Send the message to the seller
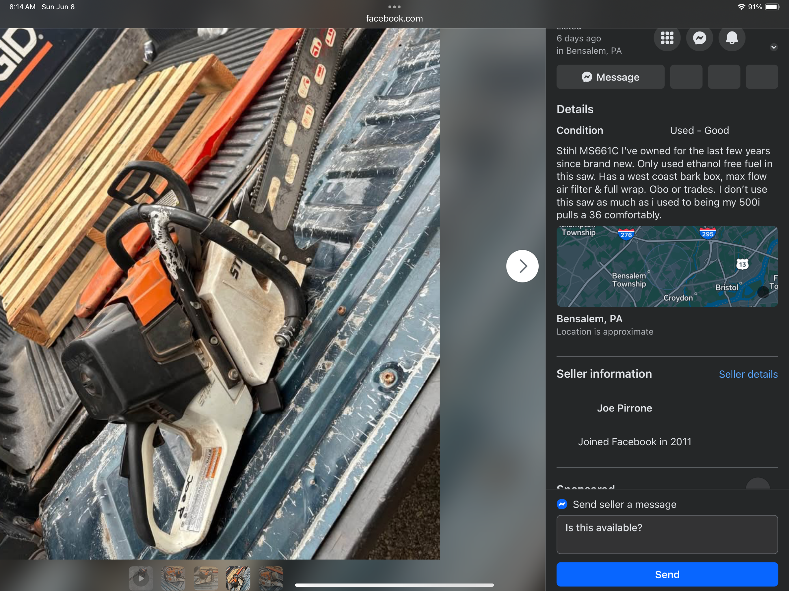This screenshot has width=789, height=591. click(x=667, y=575)
